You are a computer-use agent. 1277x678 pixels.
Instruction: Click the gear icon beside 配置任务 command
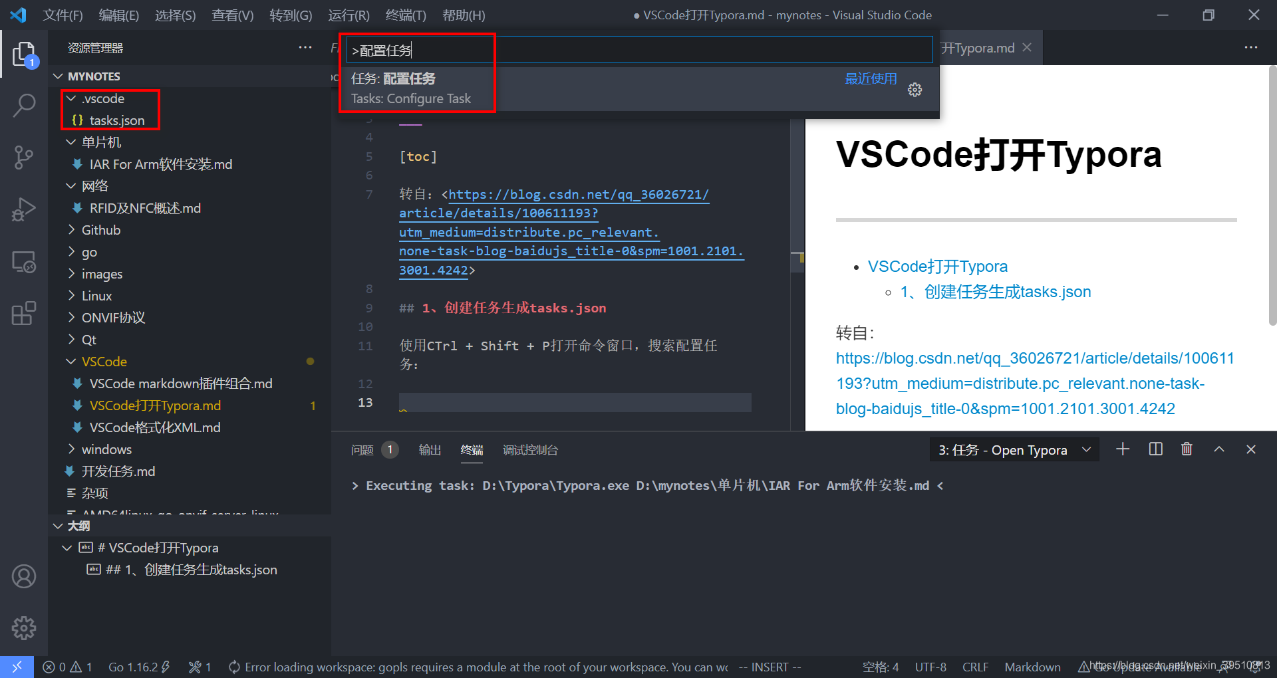[x=915, y=90]
